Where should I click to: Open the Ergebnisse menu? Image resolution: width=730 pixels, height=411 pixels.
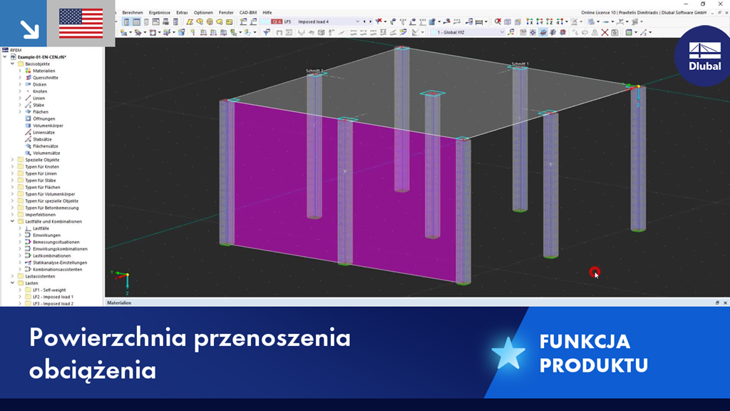coord(159,13)
